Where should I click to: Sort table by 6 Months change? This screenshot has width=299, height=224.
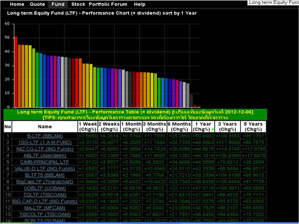click(179, 127)
